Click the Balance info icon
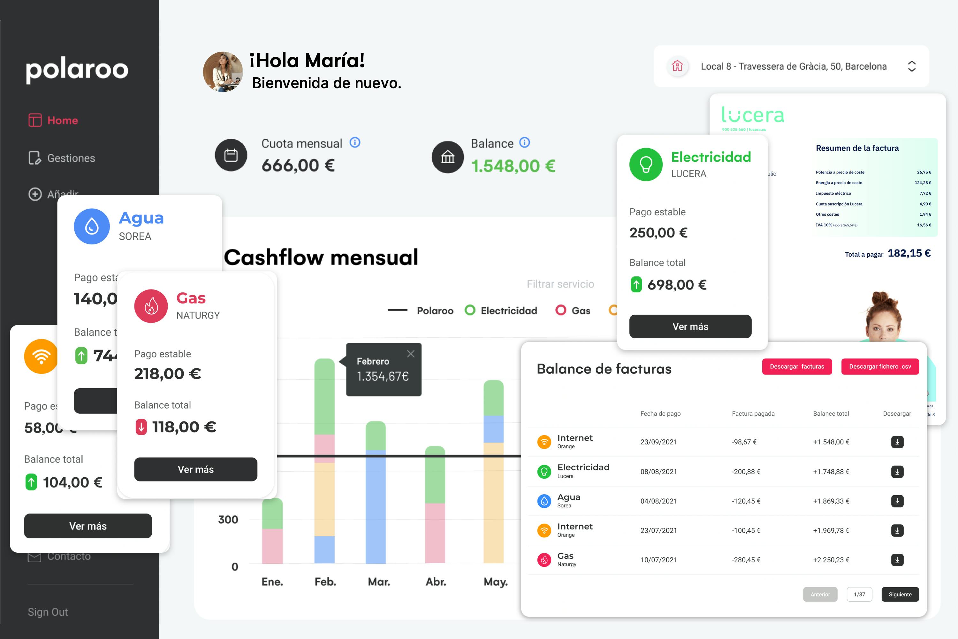The height and width of the screenshot is (639, 958). 524,142
